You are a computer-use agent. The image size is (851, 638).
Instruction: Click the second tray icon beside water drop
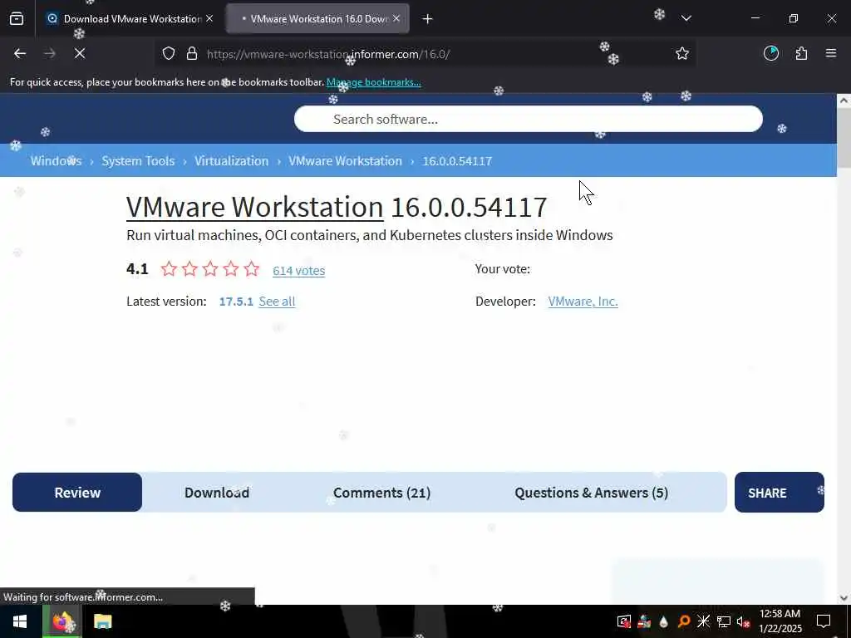(x=644, y=621)
